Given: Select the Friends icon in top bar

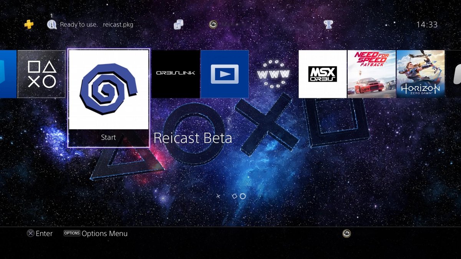Looking at the screenshot, I should [178, 25].
